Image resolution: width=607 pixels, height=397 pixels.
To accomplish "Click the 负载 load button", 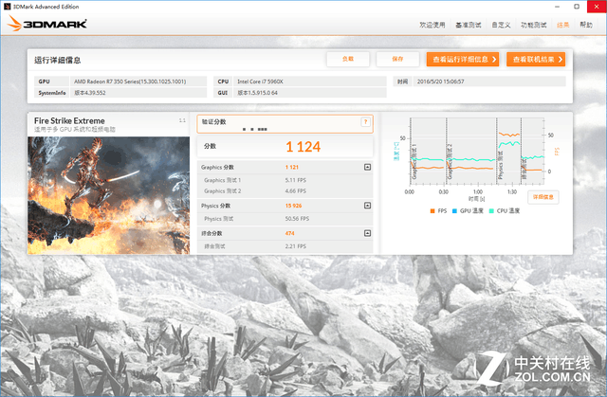I will [347, 59].
